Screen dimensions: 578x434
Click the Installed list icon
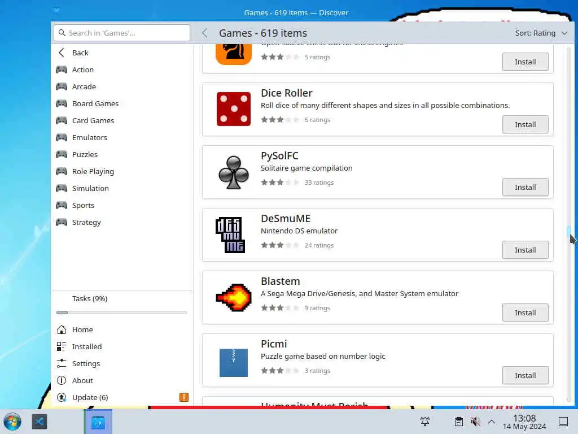[x=62, y=346]
